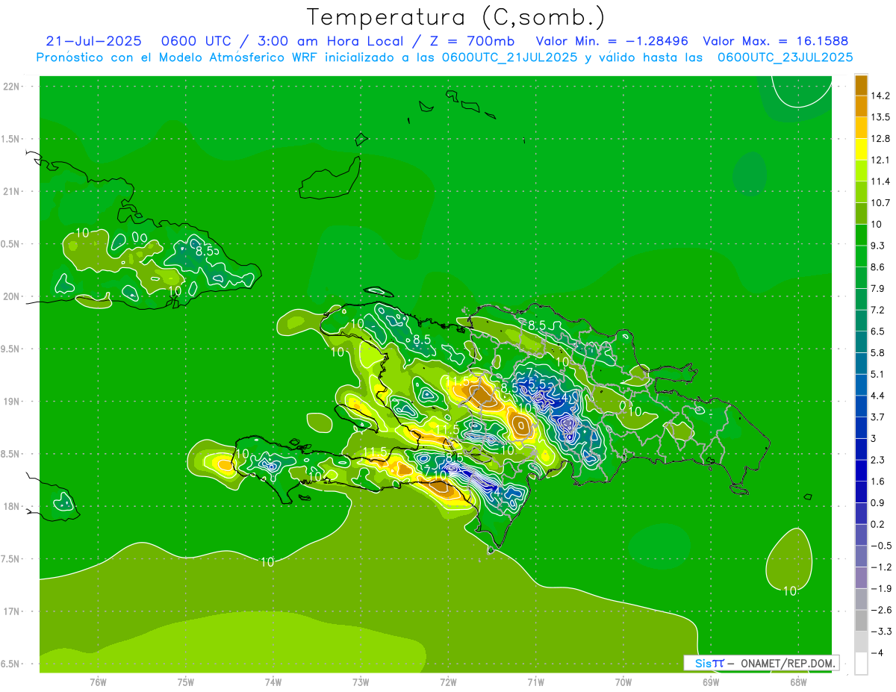The width and height of the screenshot is (896, 692).
Task: Click the '5.5' contour label over Hispaniola
Action: [x=538, y=383]
